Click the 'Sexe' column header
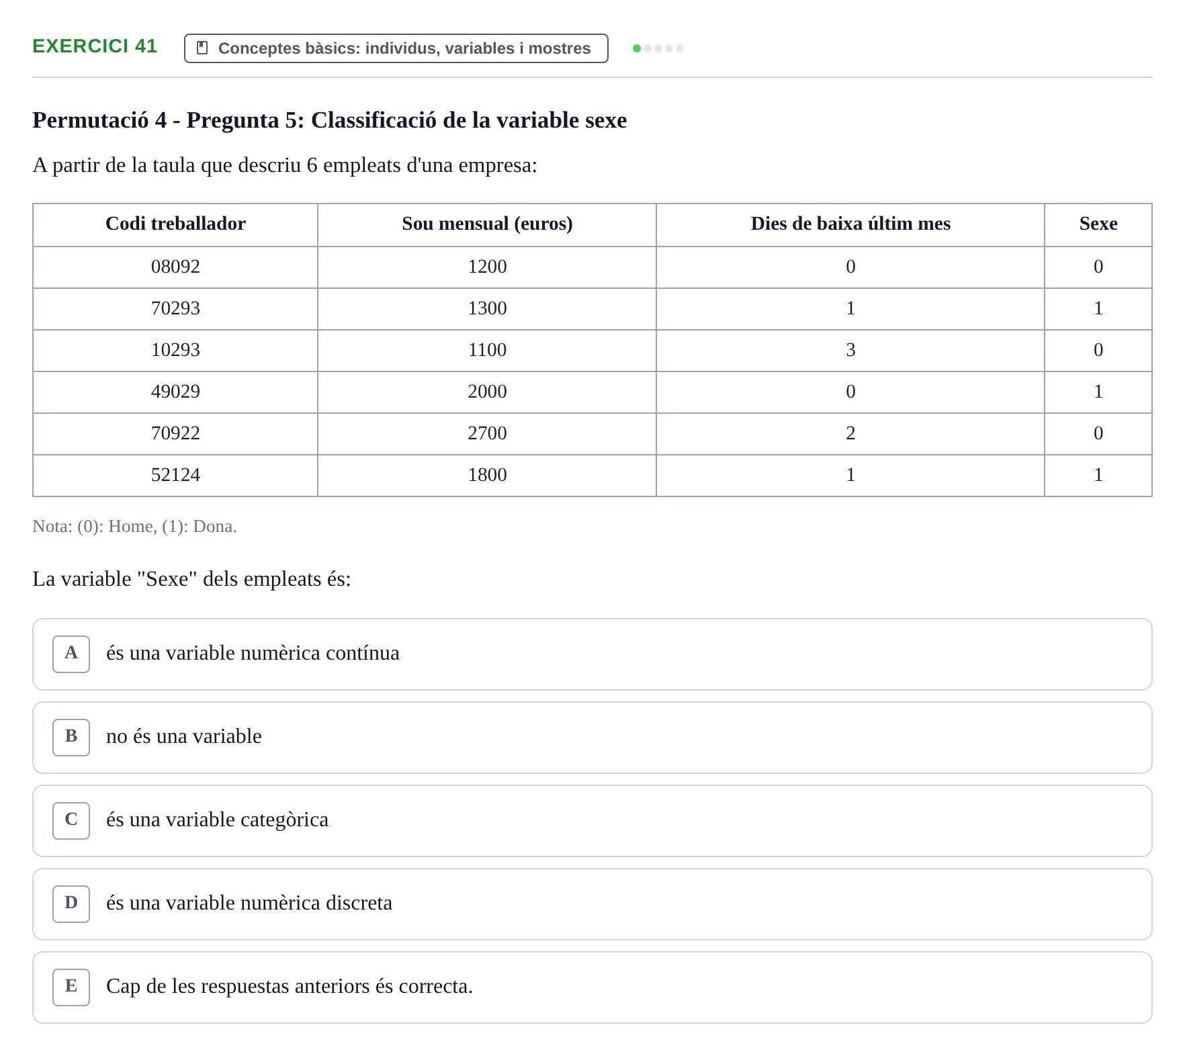Viewport: 1185px width, 1056px height. point(1098,224)
